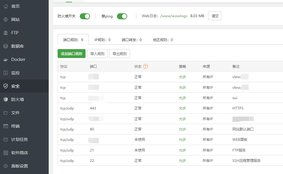Viewport: 283px width, 174px height.
Task: Open the Database (数据库) icon
Action: tap(6, 46)
